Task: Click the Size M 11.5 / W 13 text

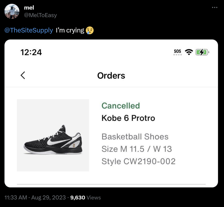Action: 137,149
